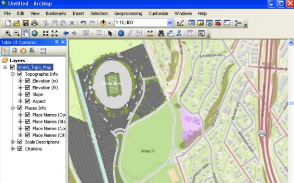294x183 pixels.
Task: Open the Customize menu
Action: pyautogui.click(x=159, y=13)
